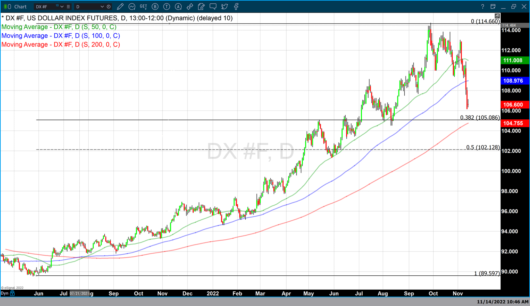Image resolution: width=530 pixels, height=306 pixels.
Task: Click the speech bubble comment icon
Action: coord(213,6)
